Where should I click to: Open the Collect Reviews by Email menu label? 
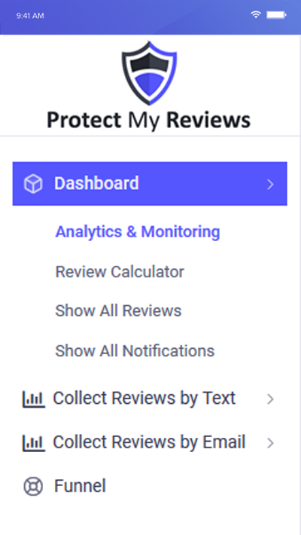pyautogui.click(x=149, y=442)
